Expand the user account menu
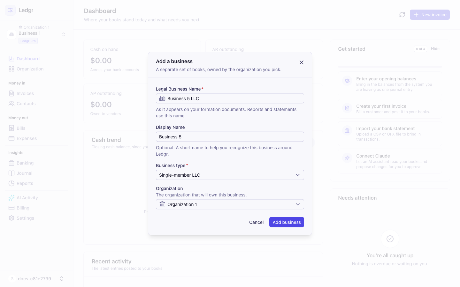Screen dimensions: 460x287 click(62, 279)
